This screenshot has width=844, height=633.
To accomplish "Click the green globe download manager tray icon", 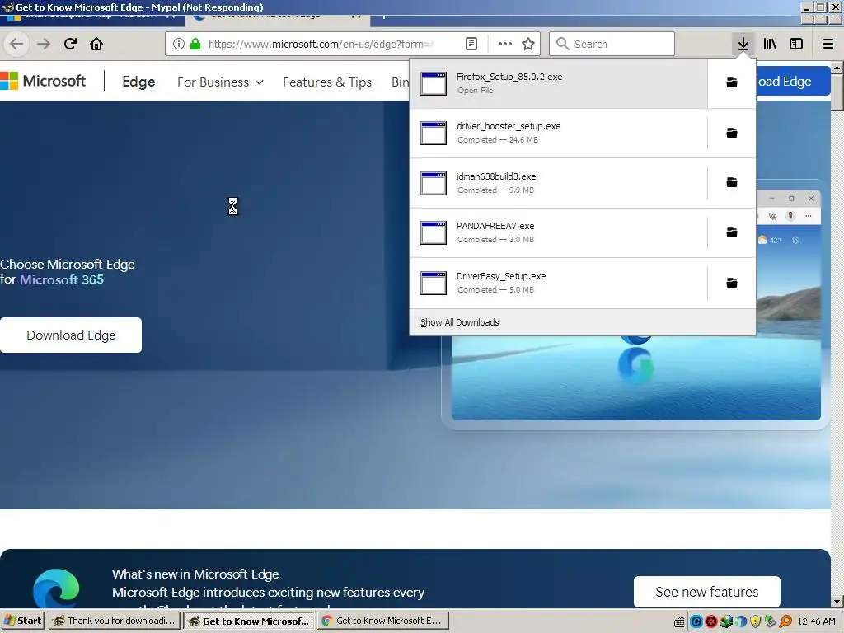I will click(726, 621).
